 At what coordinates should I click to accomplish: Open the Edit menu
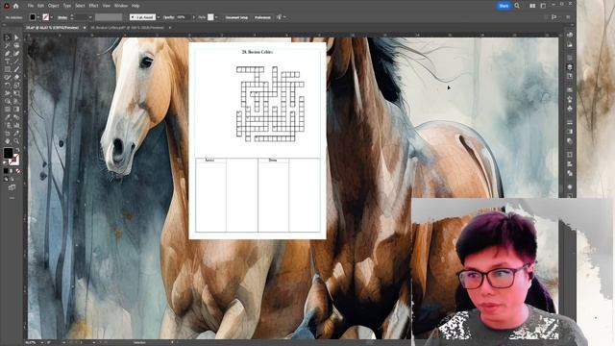tap(40, 6)
